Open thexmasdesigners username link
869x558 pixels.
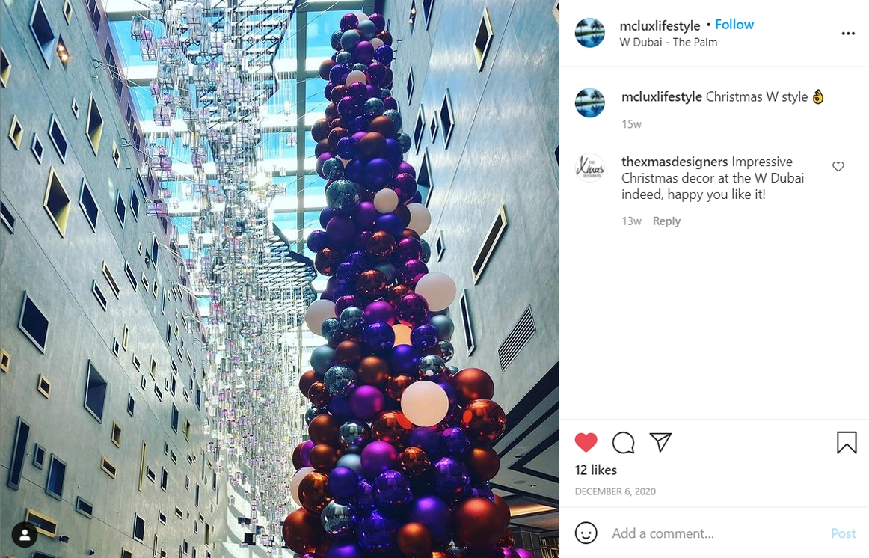(x=675, y=162)
